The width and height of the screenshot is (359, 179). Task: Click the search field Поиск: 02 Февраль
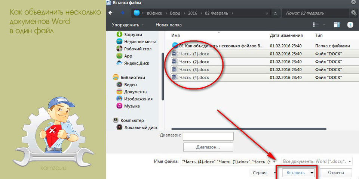(x=316, y=13)
